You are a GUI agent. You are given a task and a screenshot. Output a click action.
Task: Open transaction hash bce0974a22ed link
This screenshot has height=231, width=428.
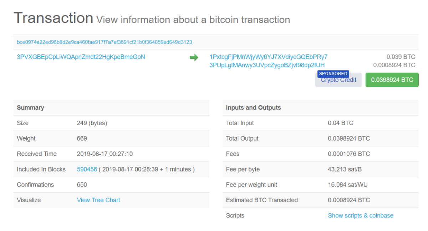(105, 42)
